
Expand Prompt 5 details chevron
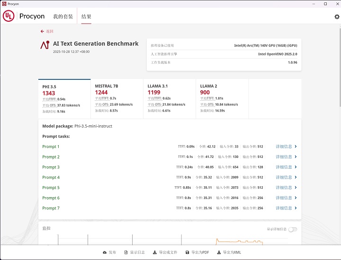coord(296,188)
